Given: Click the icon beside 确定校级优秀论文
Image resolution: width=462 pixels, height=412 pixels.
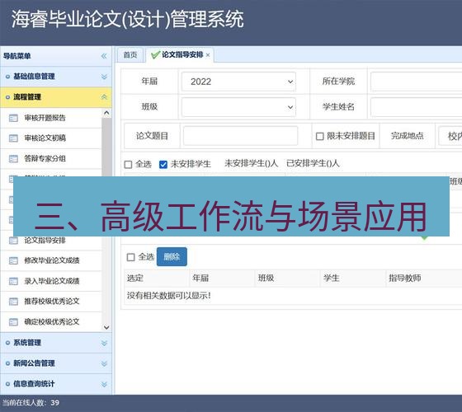Looking at the screenshot, I should (13, 322).
